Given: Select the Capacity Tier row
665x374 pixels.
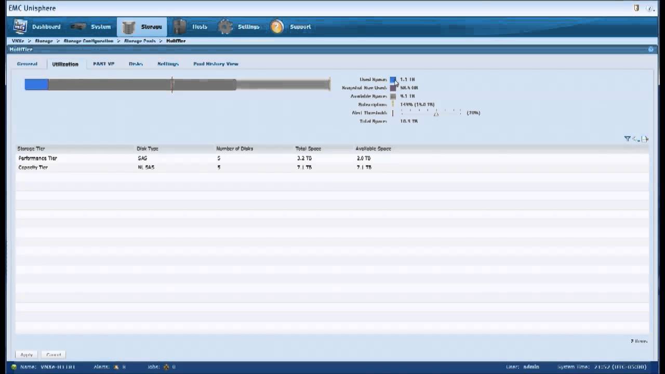Looking at the screenshot, I should coord(332,167).
